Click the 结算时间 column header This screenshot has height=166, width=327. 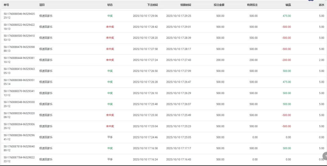[186, 5]
